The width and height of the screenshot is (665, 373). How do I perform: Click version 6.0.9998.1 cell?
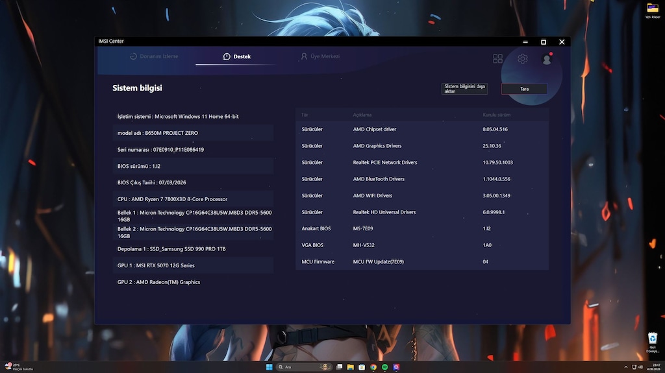click(x=494, y=212)
